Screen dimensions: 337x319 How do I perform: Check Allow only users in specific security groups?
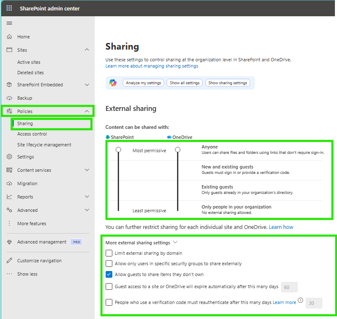(109, 264)
